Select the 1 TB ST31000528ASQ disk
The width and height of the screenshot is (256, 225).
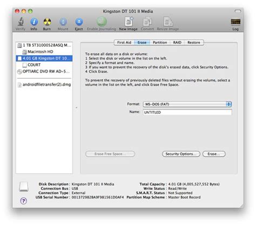pos(44,45)
